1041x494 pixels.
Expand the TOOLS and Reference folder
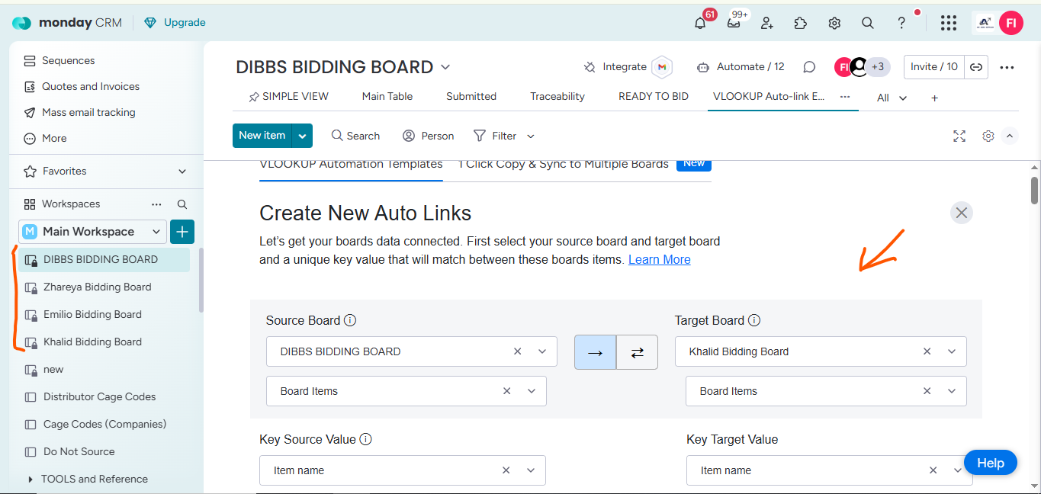tap(31, 479)
